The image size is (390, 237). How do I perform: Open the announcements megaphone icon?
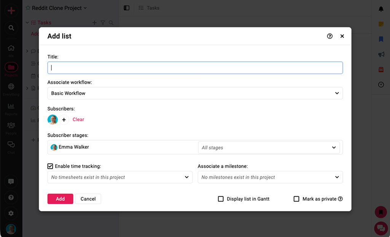(381, 54)
